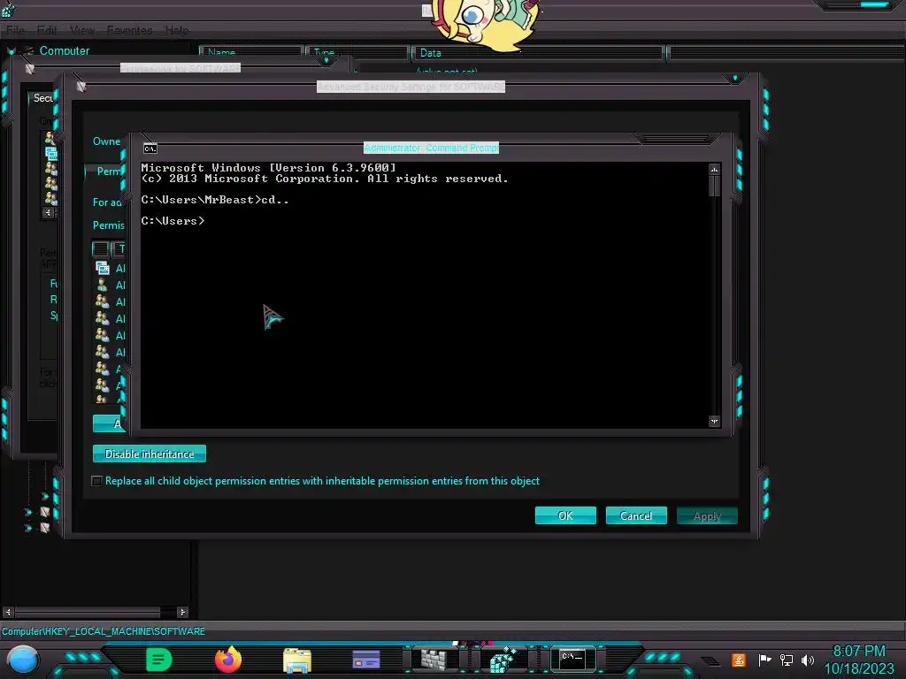Collapse the Computer node in registry tree
Image resolution: width=906 pixels, height=679 pixels.
click(11, 50)
